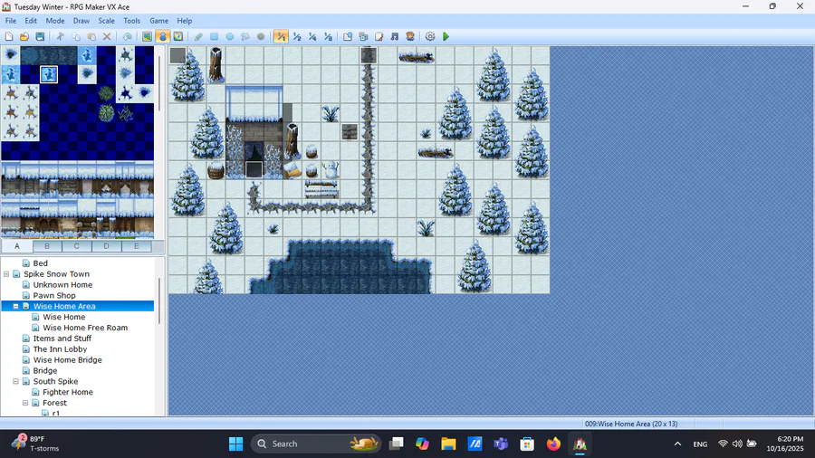
Task: Select the Bridge map in tree
Action: (44, 371)
